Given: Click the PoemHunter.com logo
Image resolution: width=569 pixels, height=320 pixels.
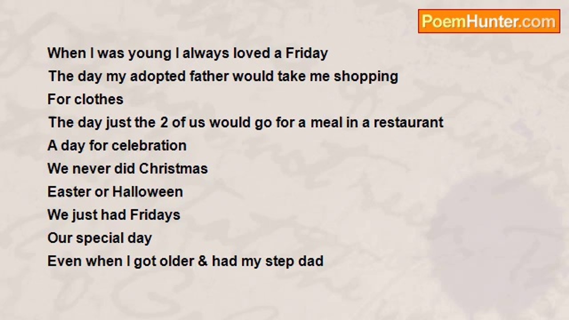Looking at the screenshot, I should coord(489,21).
